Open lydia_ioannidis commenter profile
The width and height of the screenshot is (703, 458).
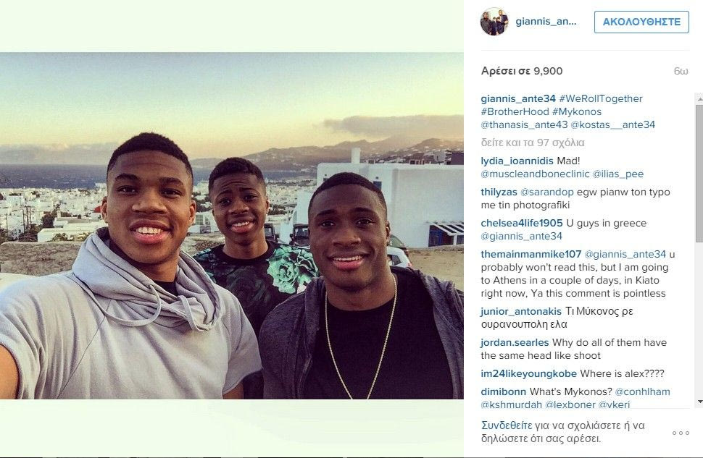517,161
